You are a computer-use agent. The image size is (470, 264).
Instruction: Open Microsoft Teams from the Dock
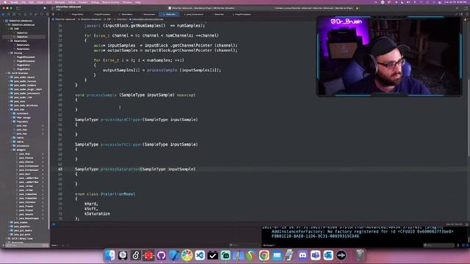click(315, 255)
